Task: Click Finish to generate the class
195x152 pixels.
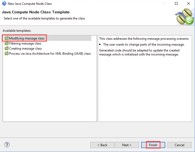Action: [x=153, y=145]
